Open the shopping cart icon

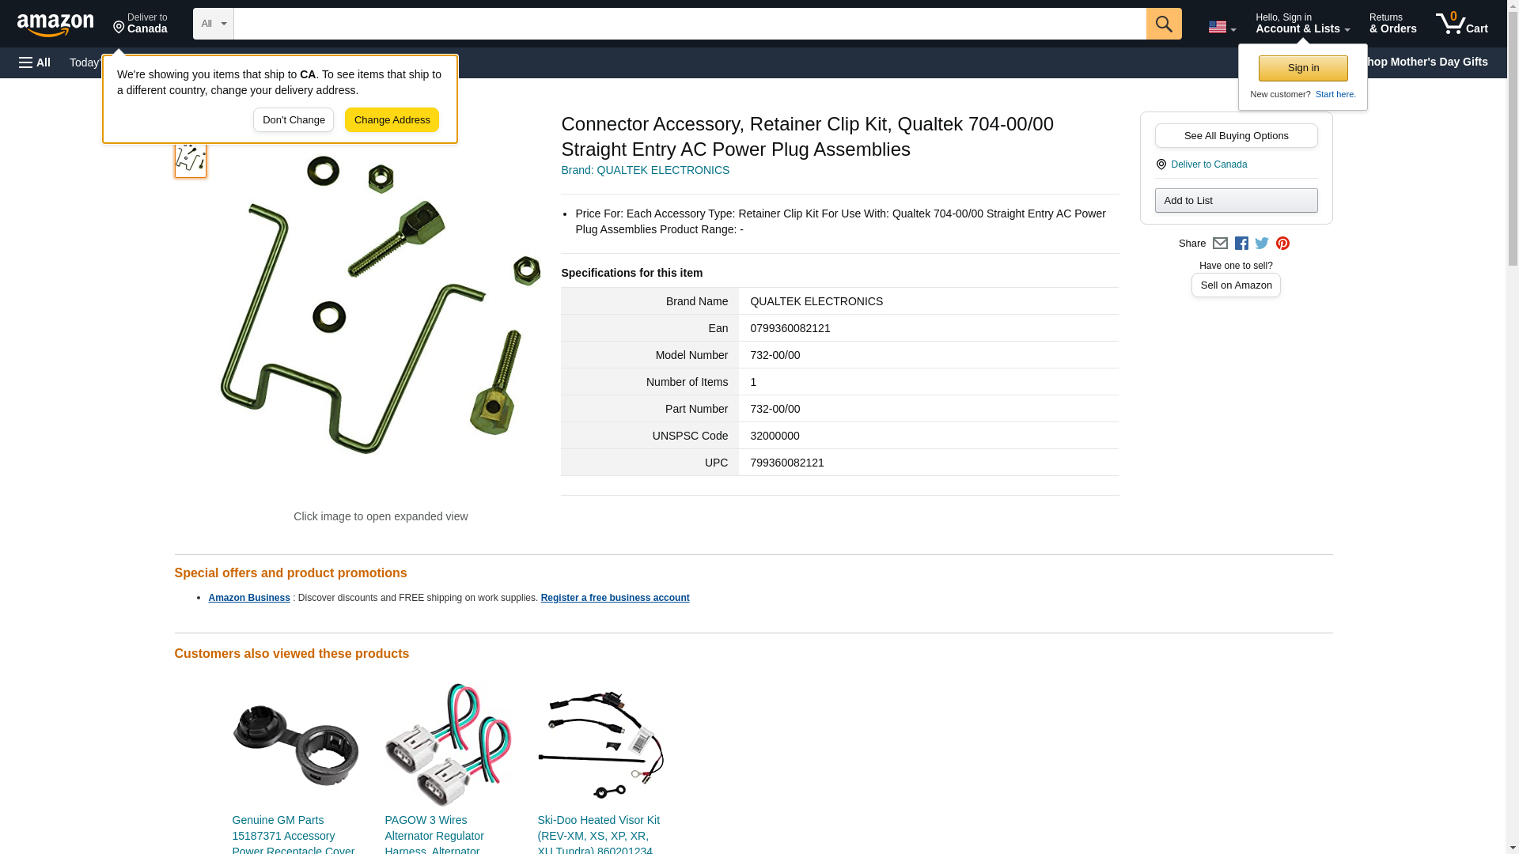click(x=1462, y=24)
